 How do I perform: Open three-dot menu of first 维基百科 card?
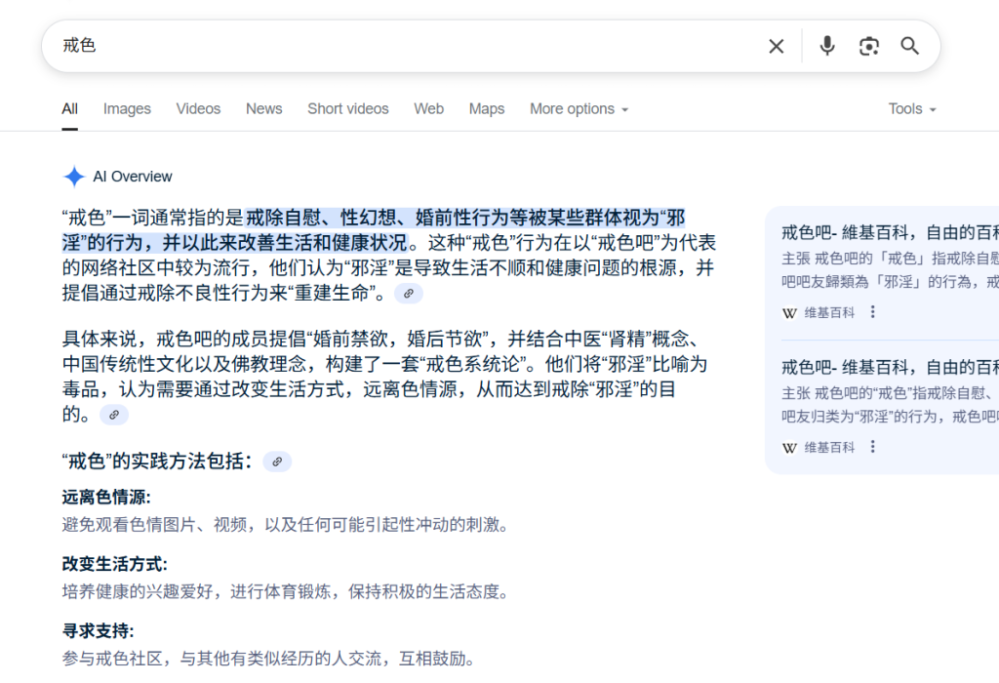pos(873,312)
